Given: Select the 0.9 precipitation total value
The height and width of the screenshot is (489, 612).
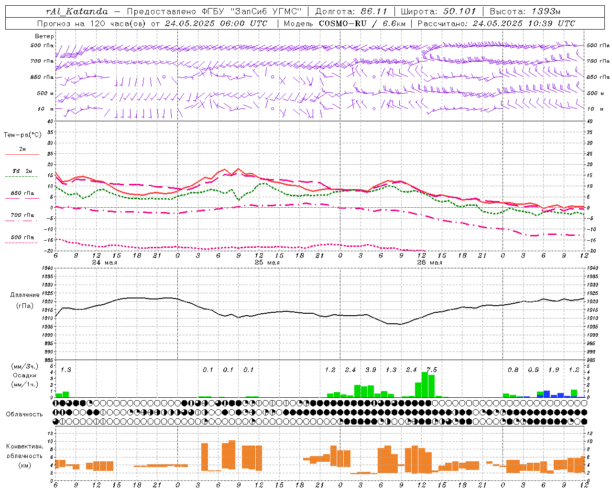Looking at the screenshot, I should (533, 370).
